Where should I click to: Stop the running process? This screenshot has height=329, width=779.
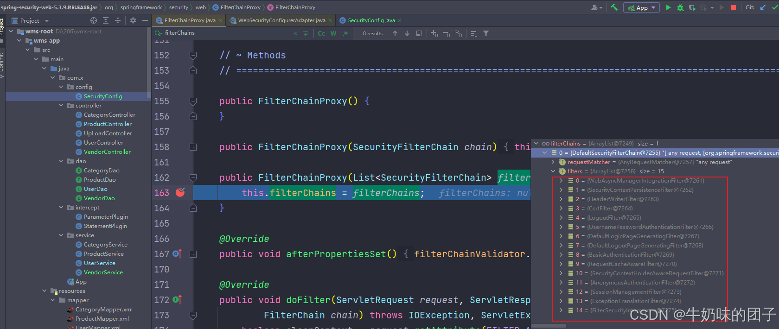coord(734,7)
